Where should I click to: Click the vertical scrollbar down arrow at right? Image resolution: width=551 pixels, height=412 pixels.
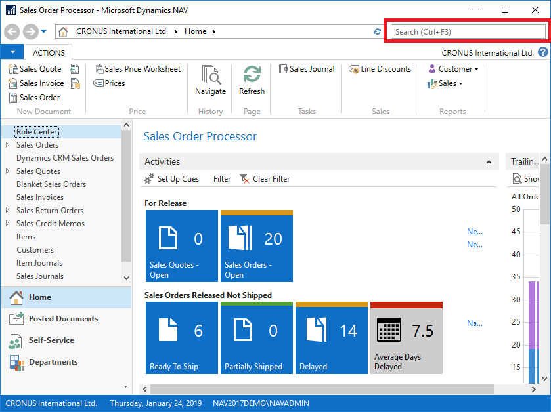pos(544,379)
